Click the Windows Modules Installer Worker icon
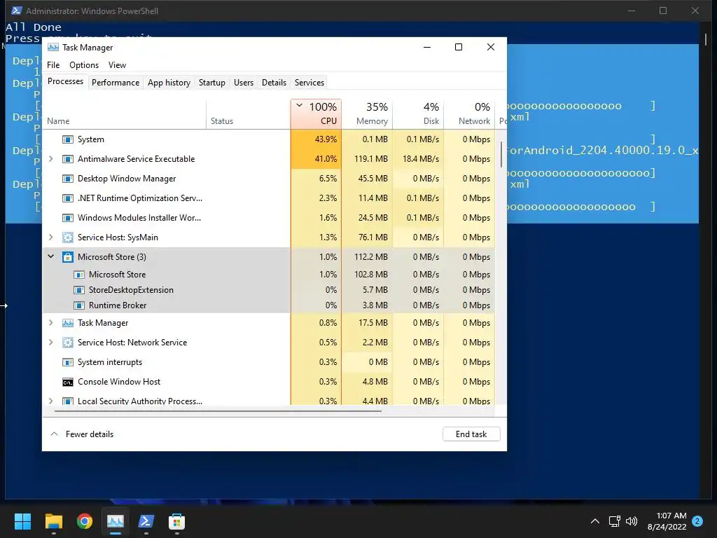The width and height of the screenshot is (717, 538). (68, 219)
